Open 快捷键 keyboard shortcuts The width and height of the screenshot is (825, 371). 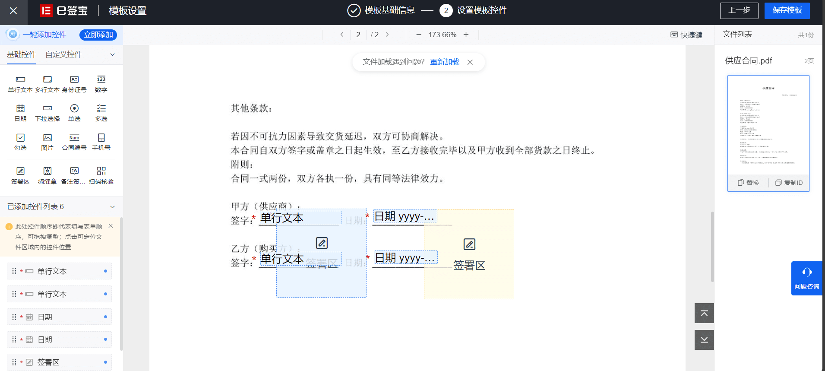pyautogui.click(x=686, y=35)
